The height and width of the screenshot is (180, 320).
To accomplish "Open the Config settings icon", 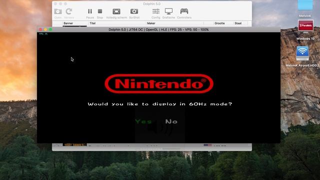I will [156, 11].
